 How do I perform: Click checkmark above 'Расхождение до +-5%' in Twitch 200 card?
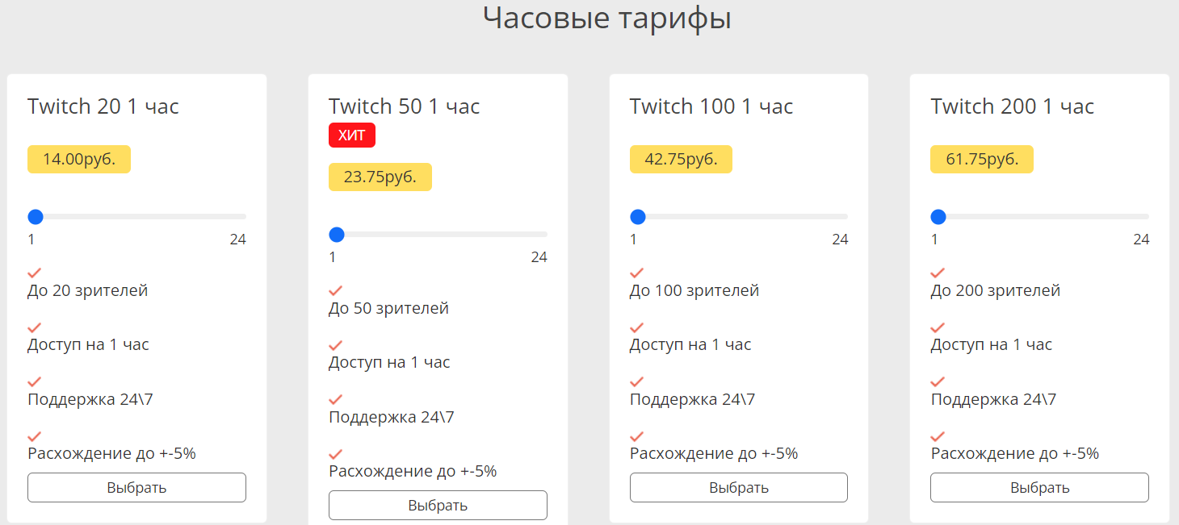tap(938, 436)
